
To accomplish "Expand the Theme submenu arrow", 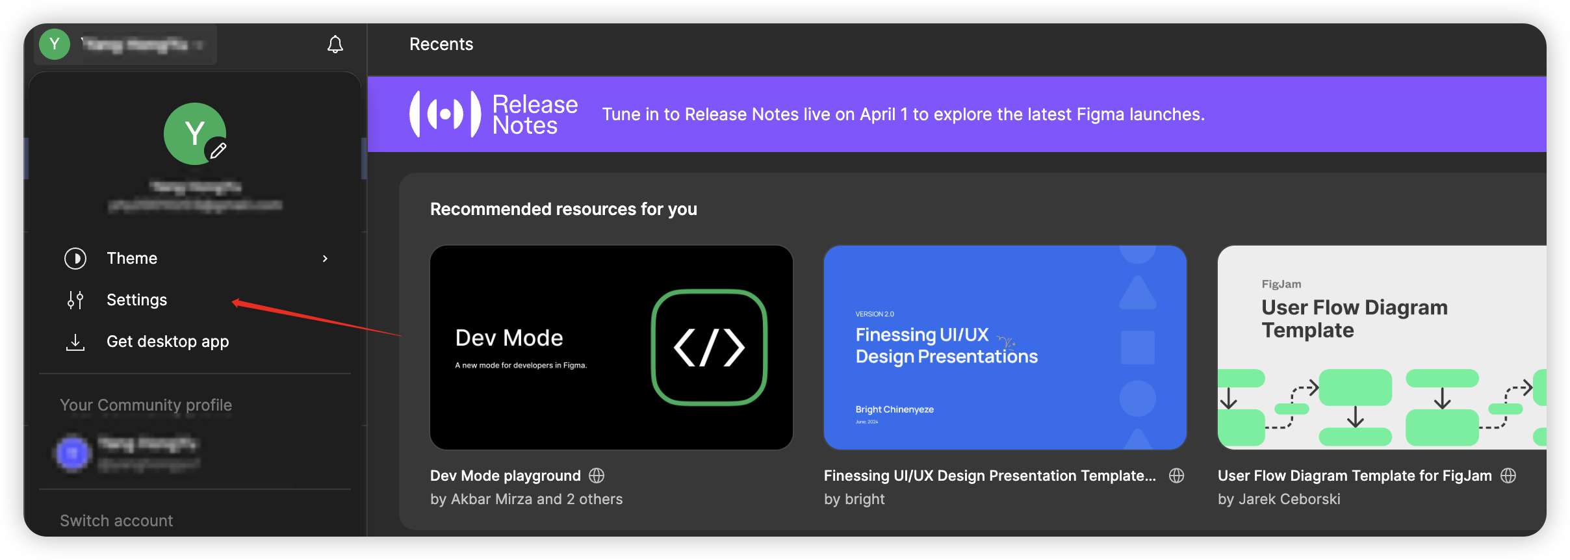I will (325, 259).
